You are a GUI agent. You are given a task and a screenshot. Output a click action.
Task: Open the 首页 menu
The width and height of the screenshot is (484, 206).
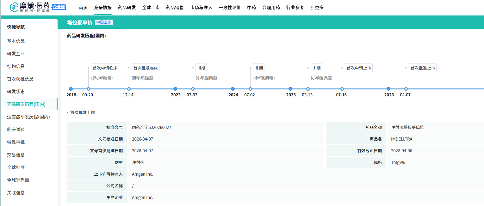coord(83,8)
